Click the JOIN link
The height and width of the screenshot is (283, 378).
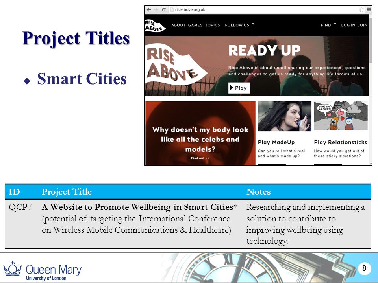363,25
